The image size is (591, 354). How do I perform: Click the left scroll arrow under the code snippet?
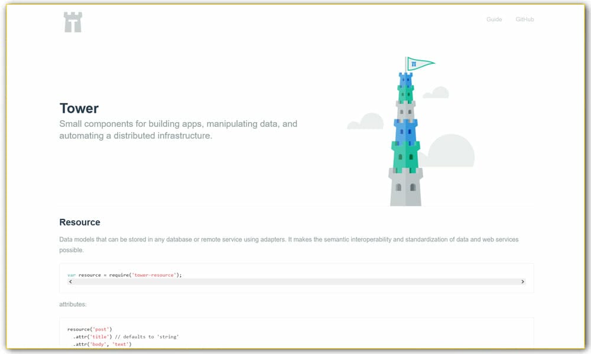tap(70, 281)
